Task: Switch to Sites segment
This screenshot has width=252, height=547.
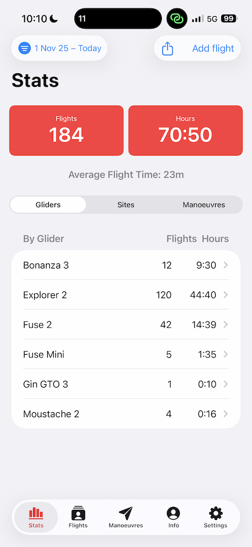Action: coord(126,205)
